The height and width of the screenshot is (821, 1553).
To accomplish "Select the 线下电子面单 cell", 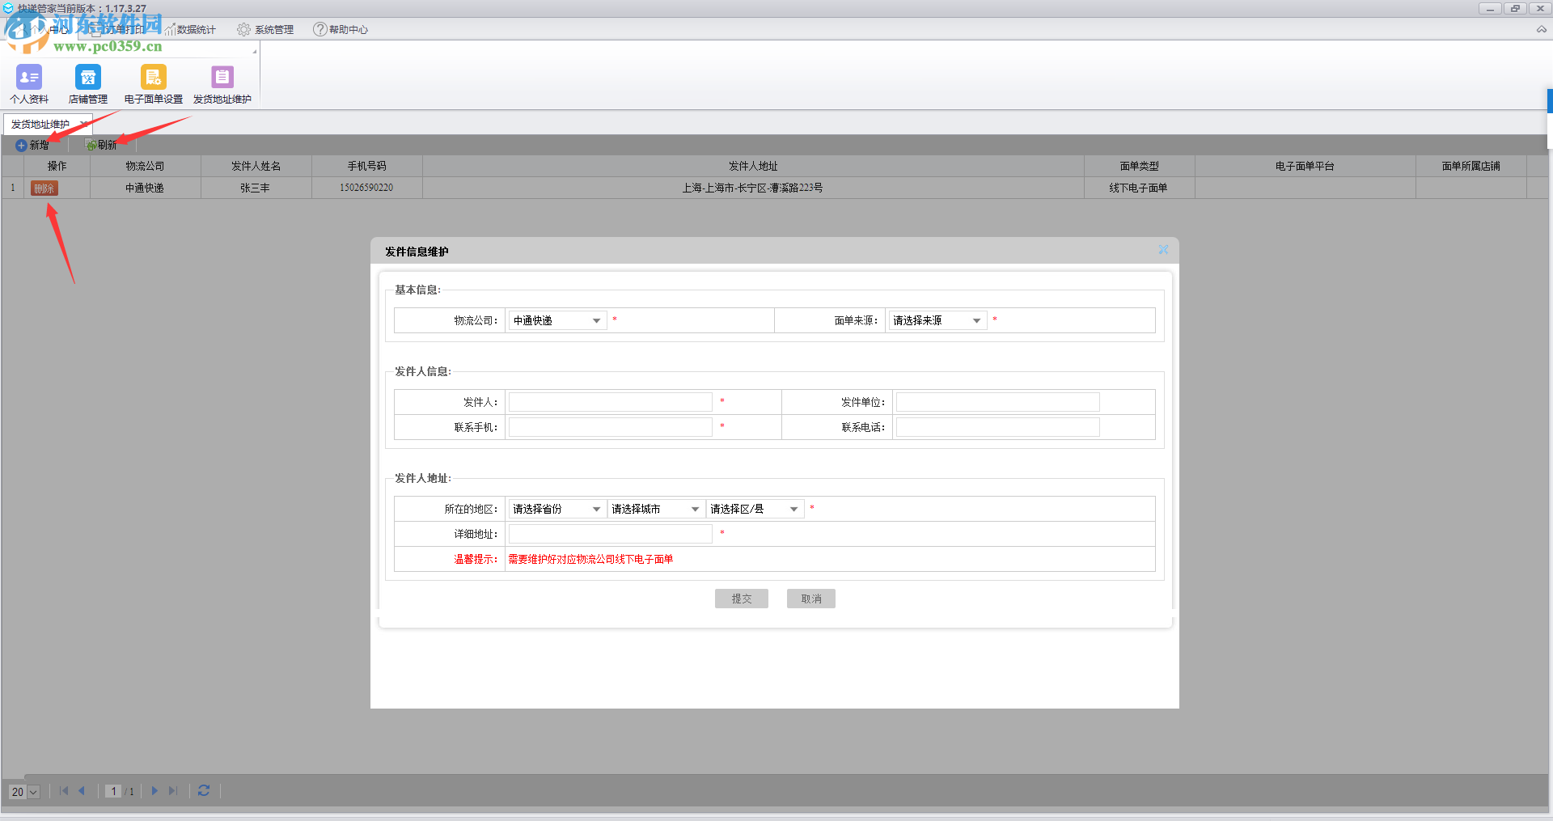I will coord(1140,188).
